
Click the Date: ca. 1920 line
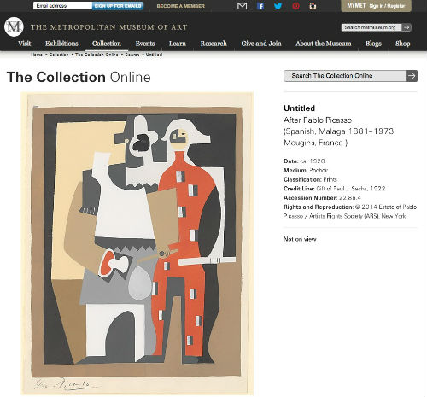pos(304,161)
